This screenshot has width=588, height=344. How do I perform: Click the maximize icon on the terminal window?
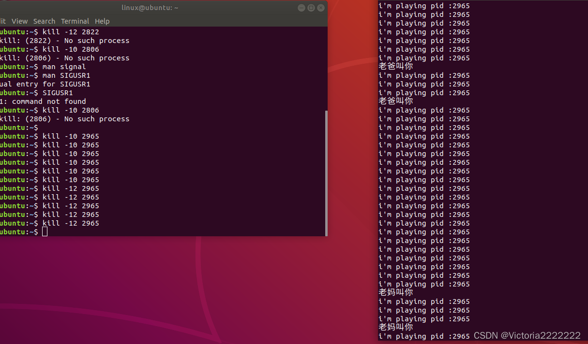(x=311, y=8)
